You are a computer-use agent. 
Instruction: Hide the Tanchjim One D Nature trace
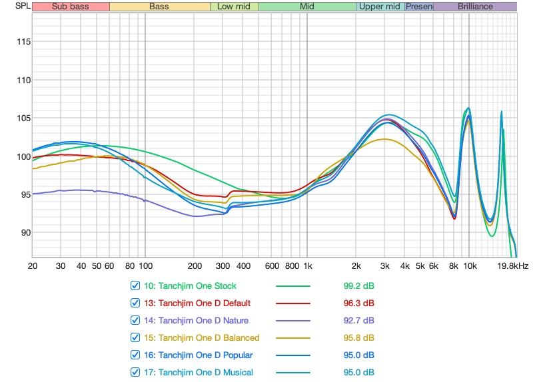coord(136,321)
